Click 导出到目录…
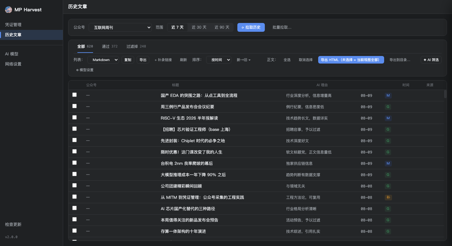 (x=400, y=60)
